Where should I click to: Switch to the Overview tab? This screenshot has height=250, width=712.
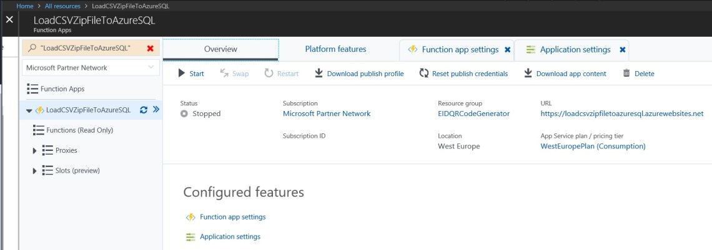click(220, 49)
